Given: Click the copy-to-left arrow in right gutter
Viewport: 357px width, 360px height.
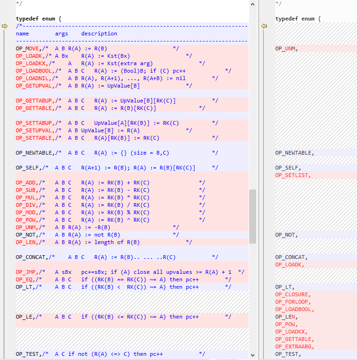Looking at the screenshot, I should point(264,26).
